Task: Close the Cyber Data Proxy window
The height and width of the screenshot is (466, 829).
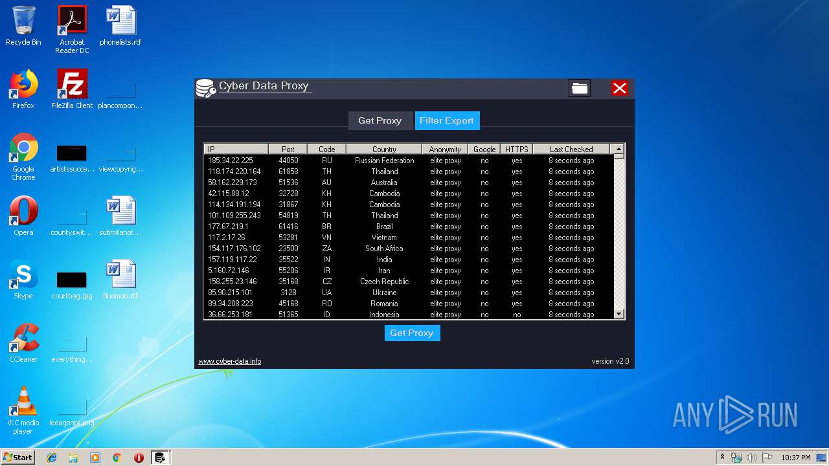Action: (x=620, y=88)
